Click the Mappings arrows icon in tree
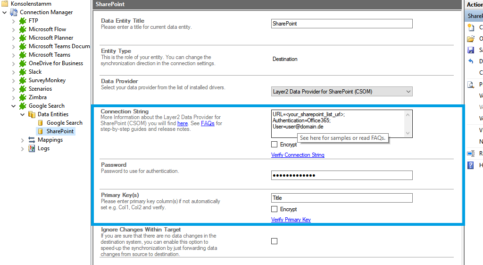This screenshot has height=265, width=483. pos(32,140)
